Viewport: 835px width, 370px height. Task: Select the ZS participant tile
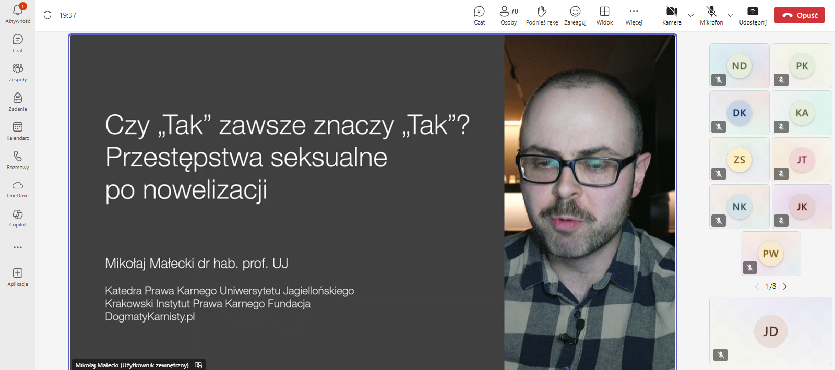tap(739, 160)
